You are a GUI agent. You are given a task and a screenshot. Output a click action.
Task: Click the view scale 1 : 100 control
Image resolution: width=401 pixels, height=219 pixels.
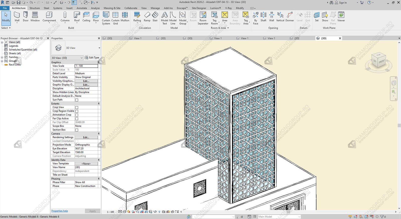(111, 212)
